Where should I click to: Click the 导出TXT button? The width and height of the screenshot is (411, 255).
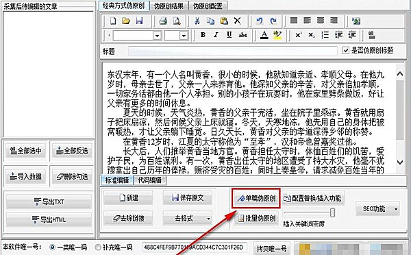49,202
